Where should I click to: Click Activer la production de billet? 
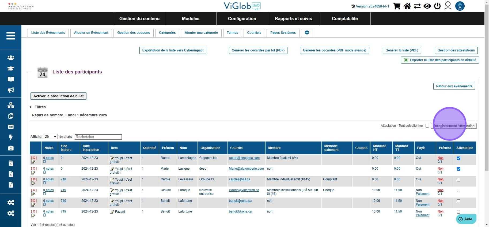59,96
